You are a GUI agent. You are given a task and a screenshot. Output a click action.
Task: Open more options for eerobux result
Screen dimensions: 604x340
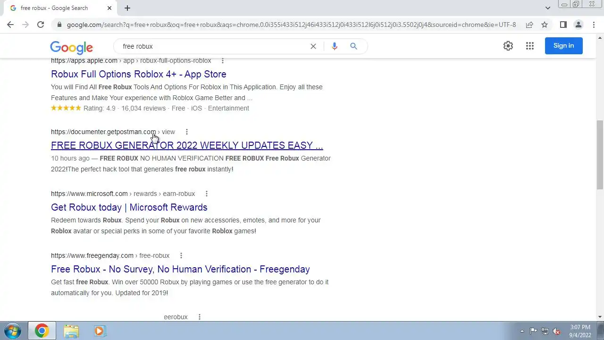pos(199,317)
